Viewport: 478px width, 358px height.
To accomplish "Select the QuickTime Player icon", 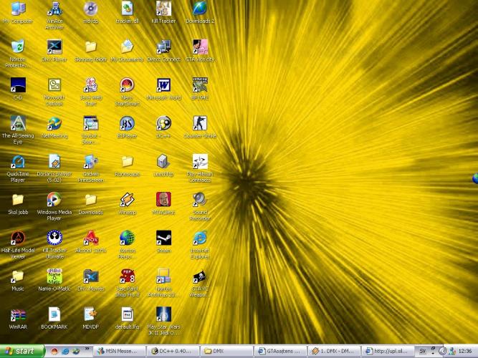I will (18, 163).
